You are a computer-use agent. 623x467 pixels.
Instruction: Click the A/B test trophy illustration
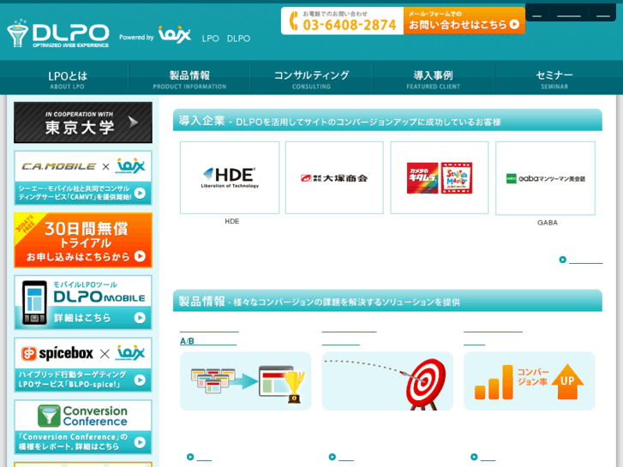(246, 380)
